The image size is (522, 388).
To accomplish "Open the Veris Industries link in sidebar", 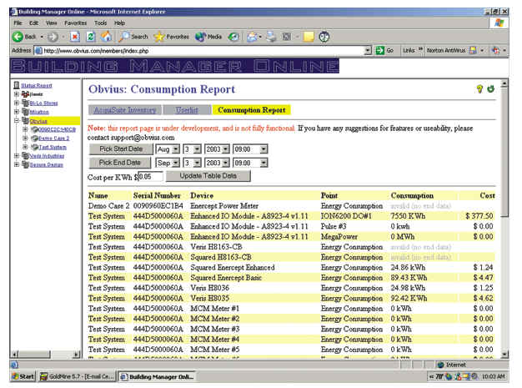I will pyautogui.click(x=47, y=156).
